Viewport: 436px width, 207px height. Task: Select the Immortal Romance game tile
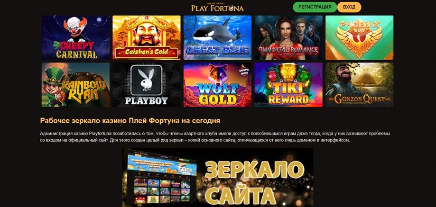click(288, 37)
